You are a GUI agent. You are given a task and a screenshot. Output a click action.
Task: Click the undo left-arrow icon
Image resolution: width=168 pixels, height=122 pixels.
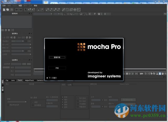pos(17,10)
